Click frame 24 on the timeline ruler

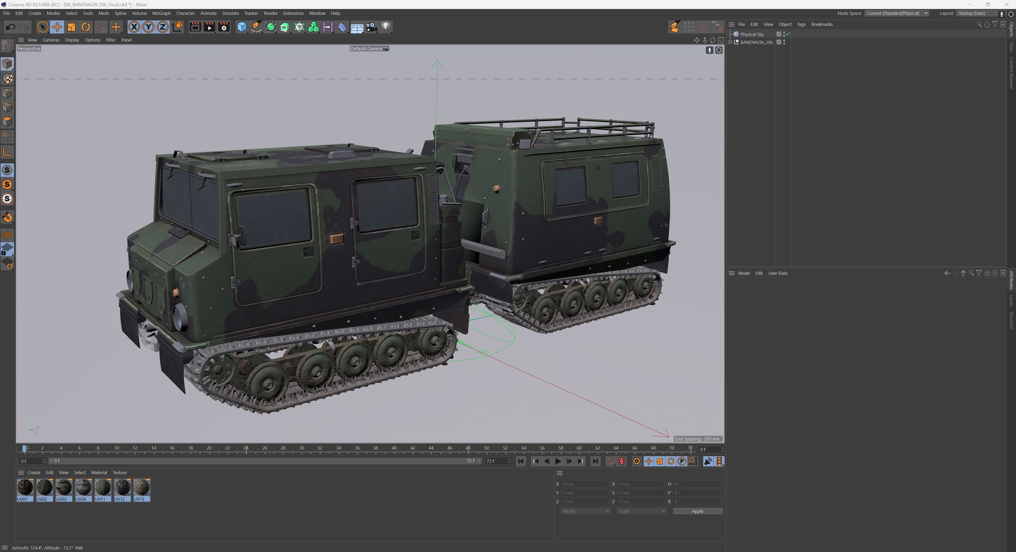(x=246, y=448)
